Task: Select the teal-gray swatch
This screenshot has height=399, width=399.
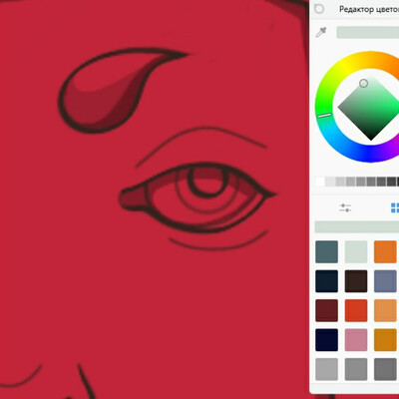Action: pyautogui.click(x=326, y=252)
